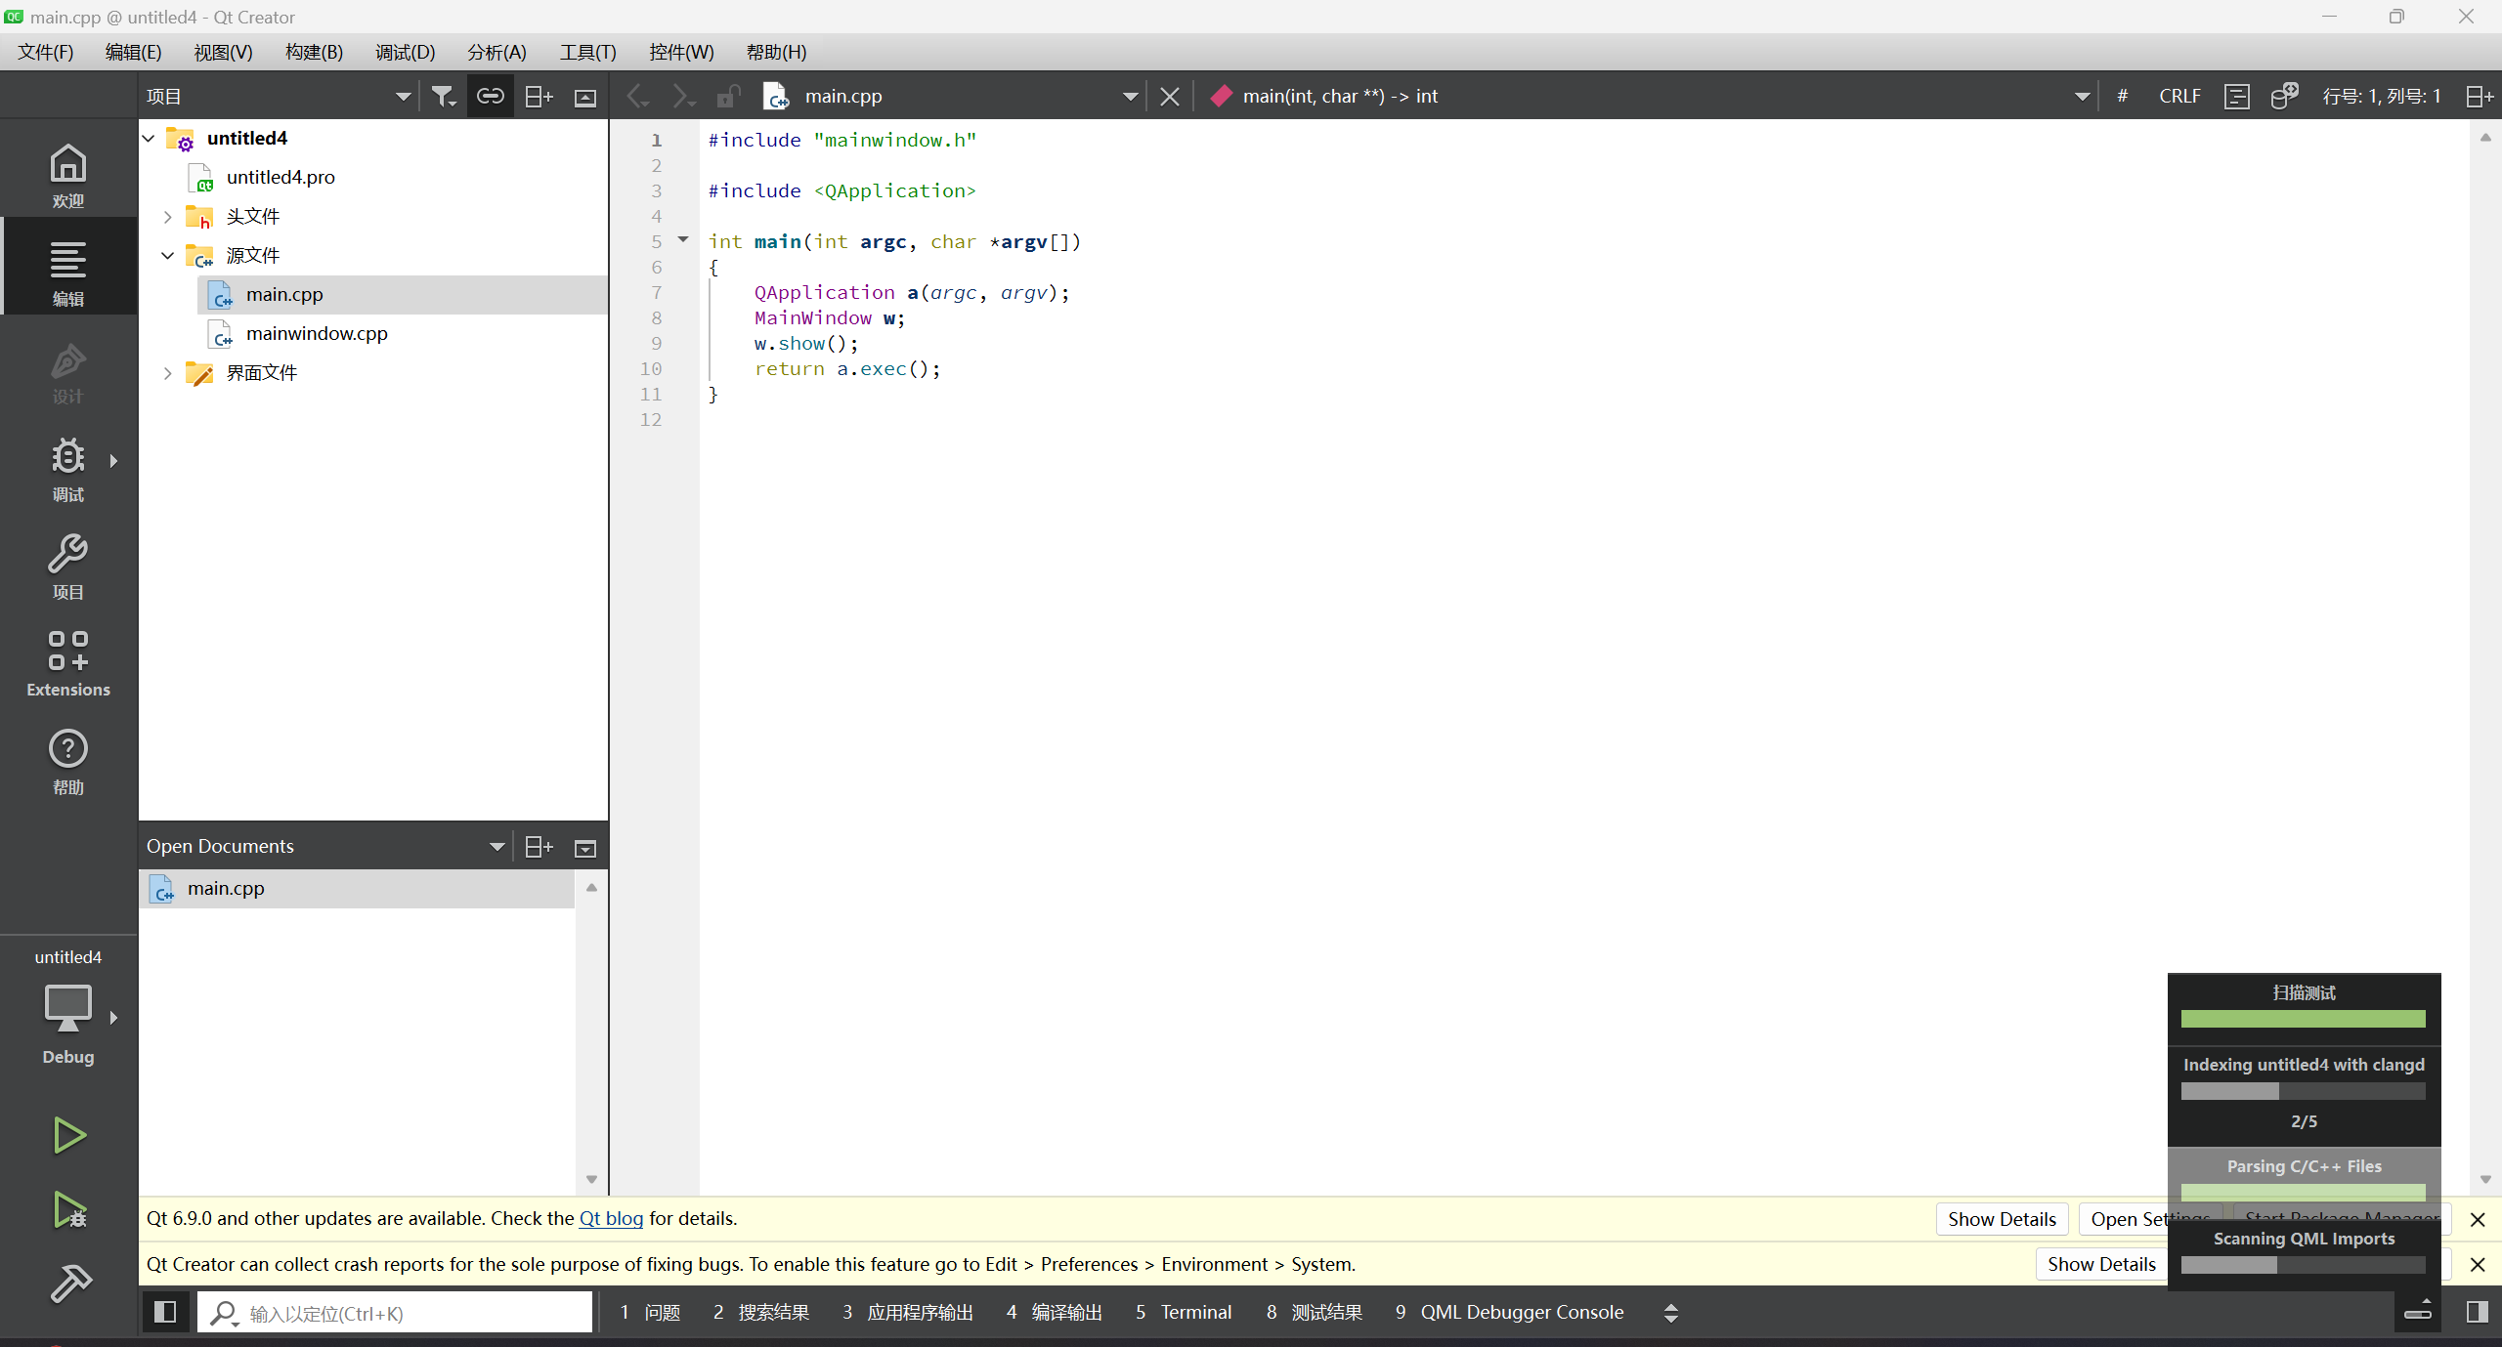Click the Indexing untitled4 with clangd progress bar

pyautogui.click(x=2303, y=1091)
